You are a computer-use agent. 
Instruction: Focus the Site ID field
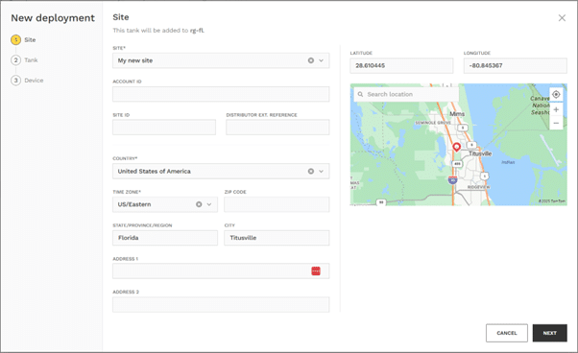(x=164, y=128)
